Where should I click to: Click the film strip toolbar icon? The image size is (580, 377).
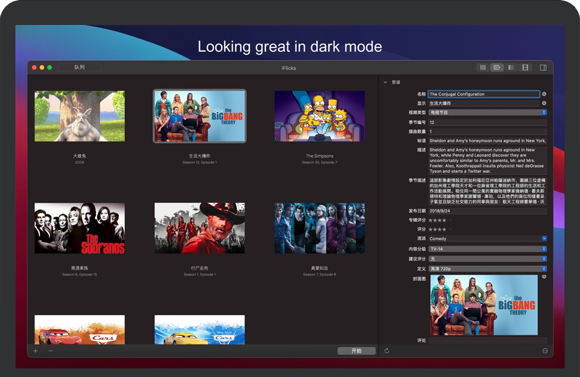click(x=525, y=68)
